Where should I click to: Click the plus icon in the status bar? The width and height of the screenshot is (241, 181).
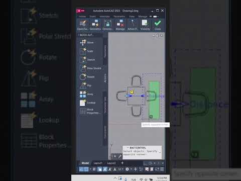[136, 169]
